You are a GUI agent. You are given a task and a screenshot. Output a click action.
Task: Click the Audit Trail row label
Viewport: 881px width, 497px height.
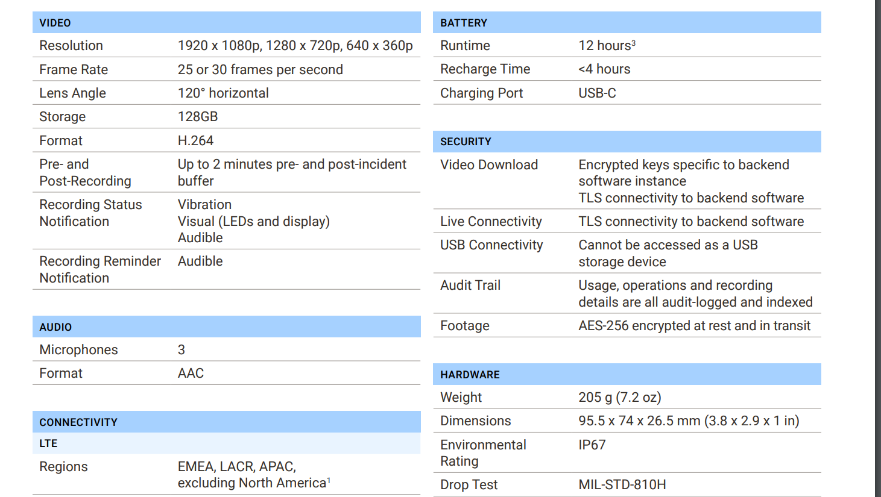coord(470,286)
